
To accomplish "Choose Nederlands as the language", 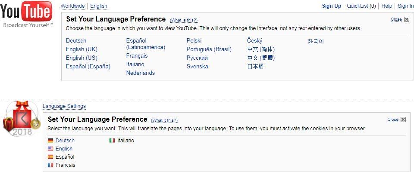I will coord(140,73).
